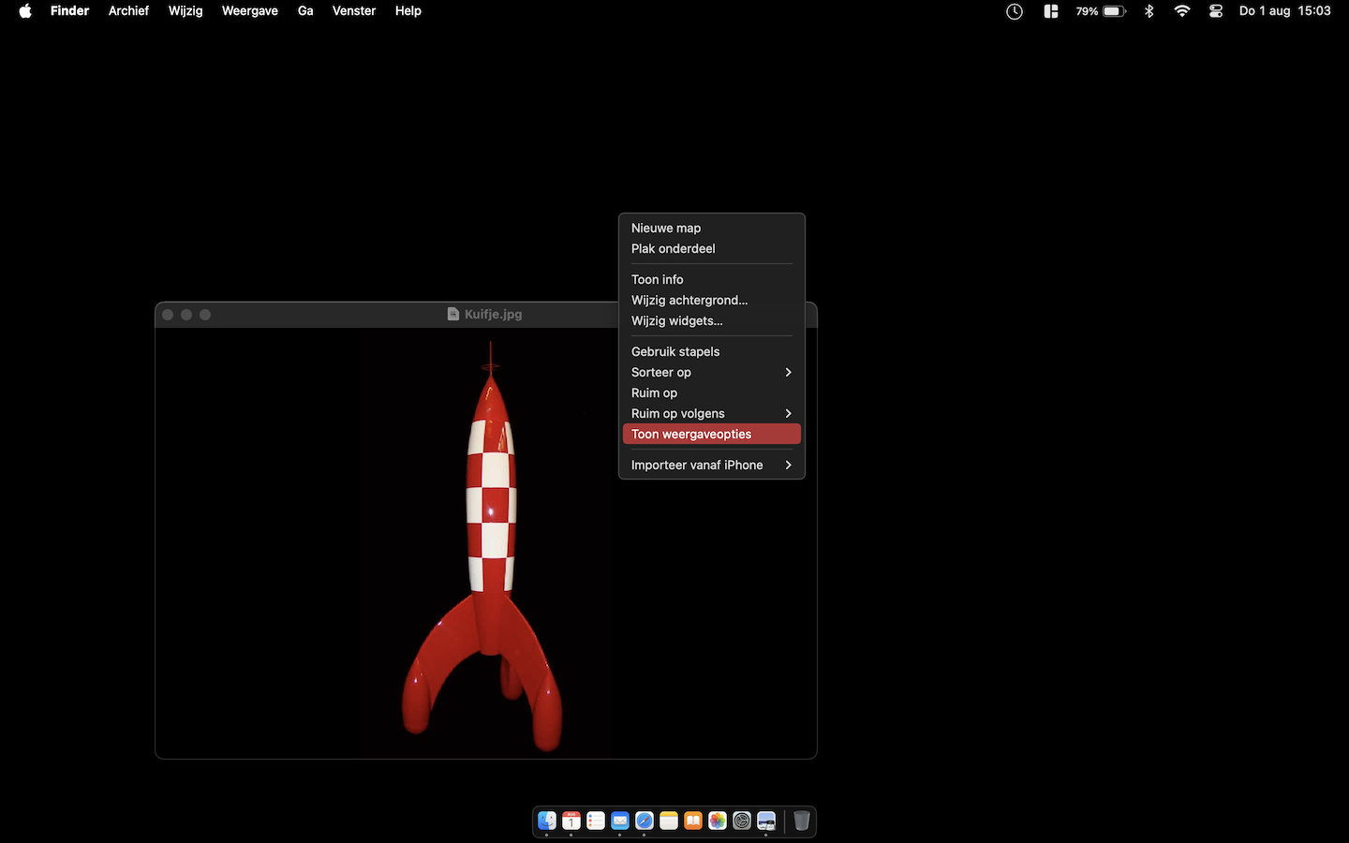Click the date and time Do 1 aug 15:03

(x=1284, y=11)
